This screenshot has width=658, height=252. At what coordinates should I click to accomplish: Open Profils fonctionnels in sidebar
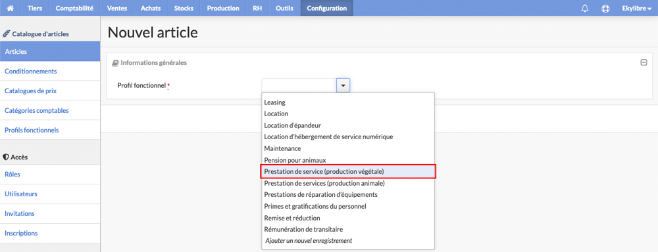(50, 130)
